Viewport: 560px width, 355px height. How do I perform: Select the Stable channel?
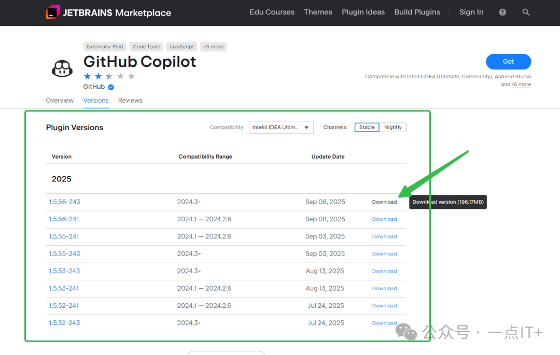(367, 127)
